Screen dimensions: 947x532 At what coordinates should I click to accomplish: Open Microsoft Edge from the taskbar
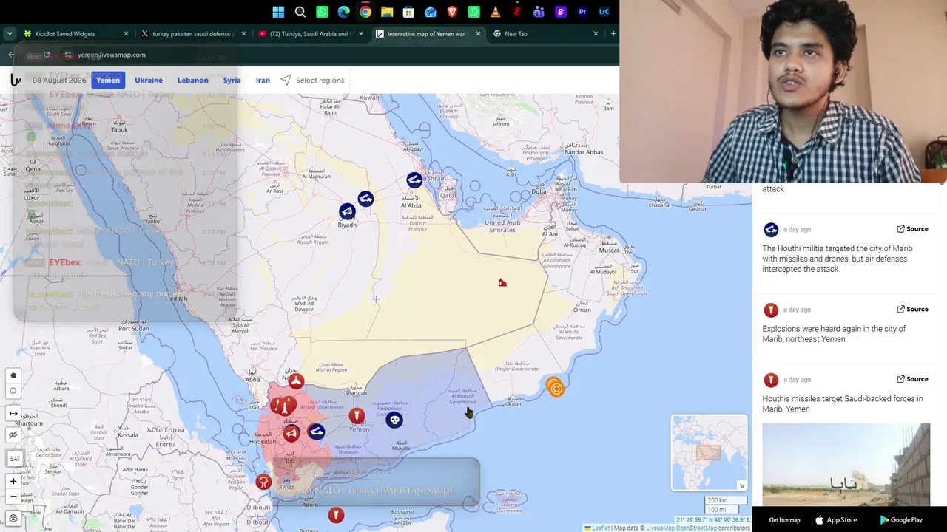(343, 12)
